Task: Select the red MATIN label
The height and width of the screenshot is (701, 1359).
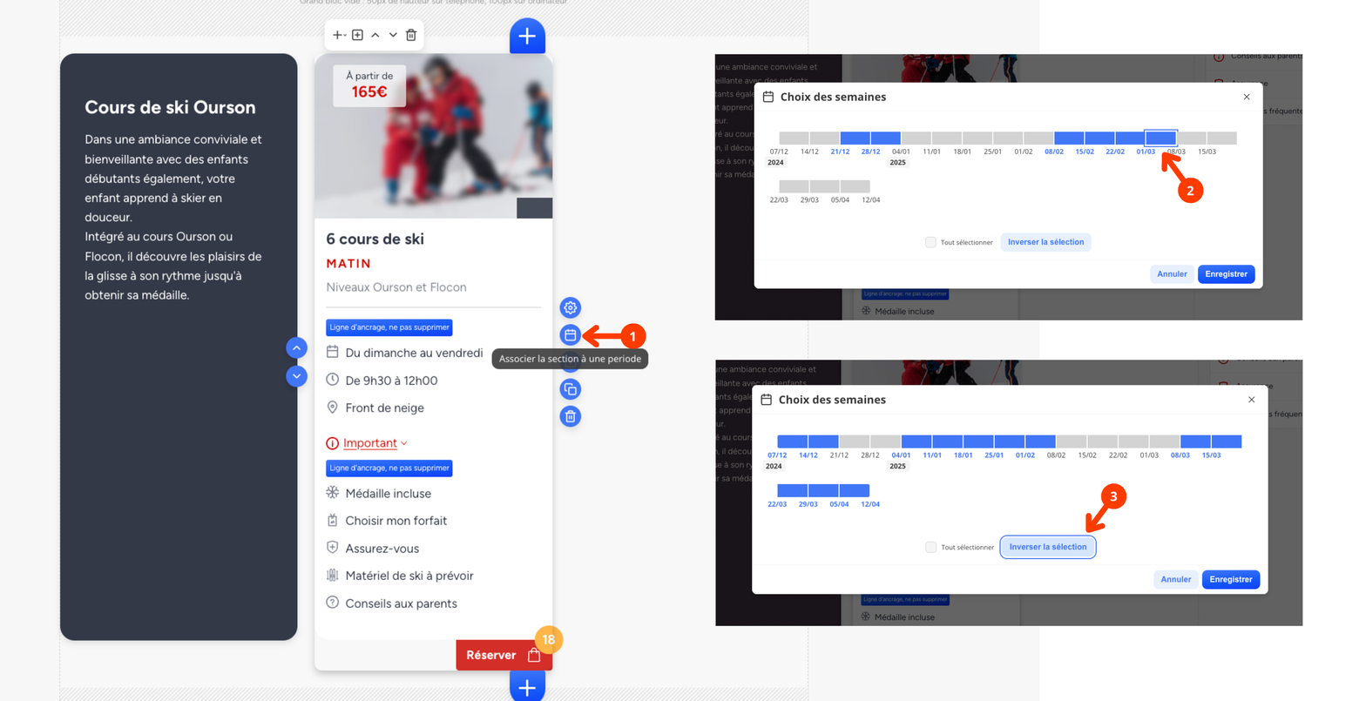Action: (348, 263)
